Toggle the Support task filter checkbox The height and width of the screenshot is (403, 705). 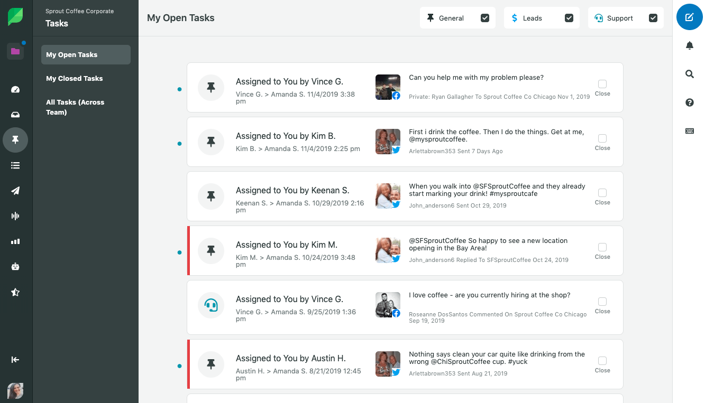(x=653, y=18)
